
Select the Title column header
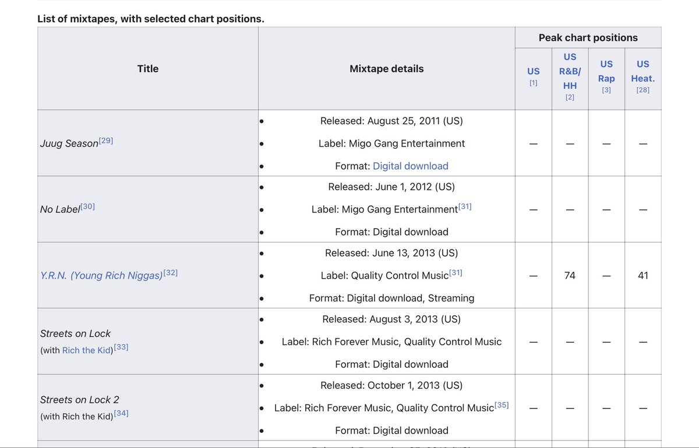pyautogui.click(x=147, y=69)
